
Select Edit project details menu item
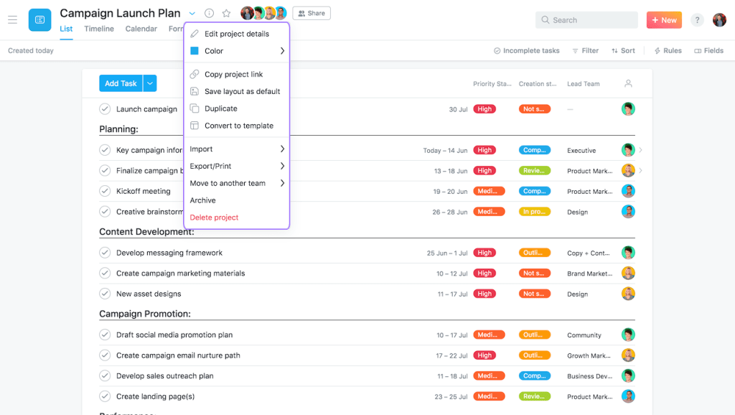237,34
